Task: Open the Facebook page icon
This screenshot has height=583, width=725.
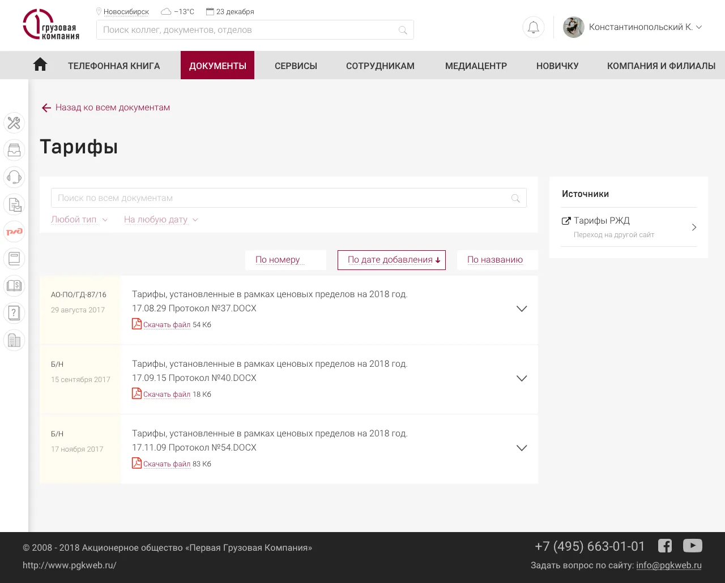Action: coord(665,546)
